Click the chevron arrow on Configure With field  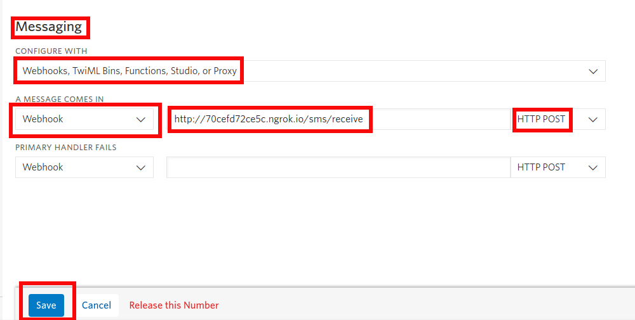tap(593, 71)
